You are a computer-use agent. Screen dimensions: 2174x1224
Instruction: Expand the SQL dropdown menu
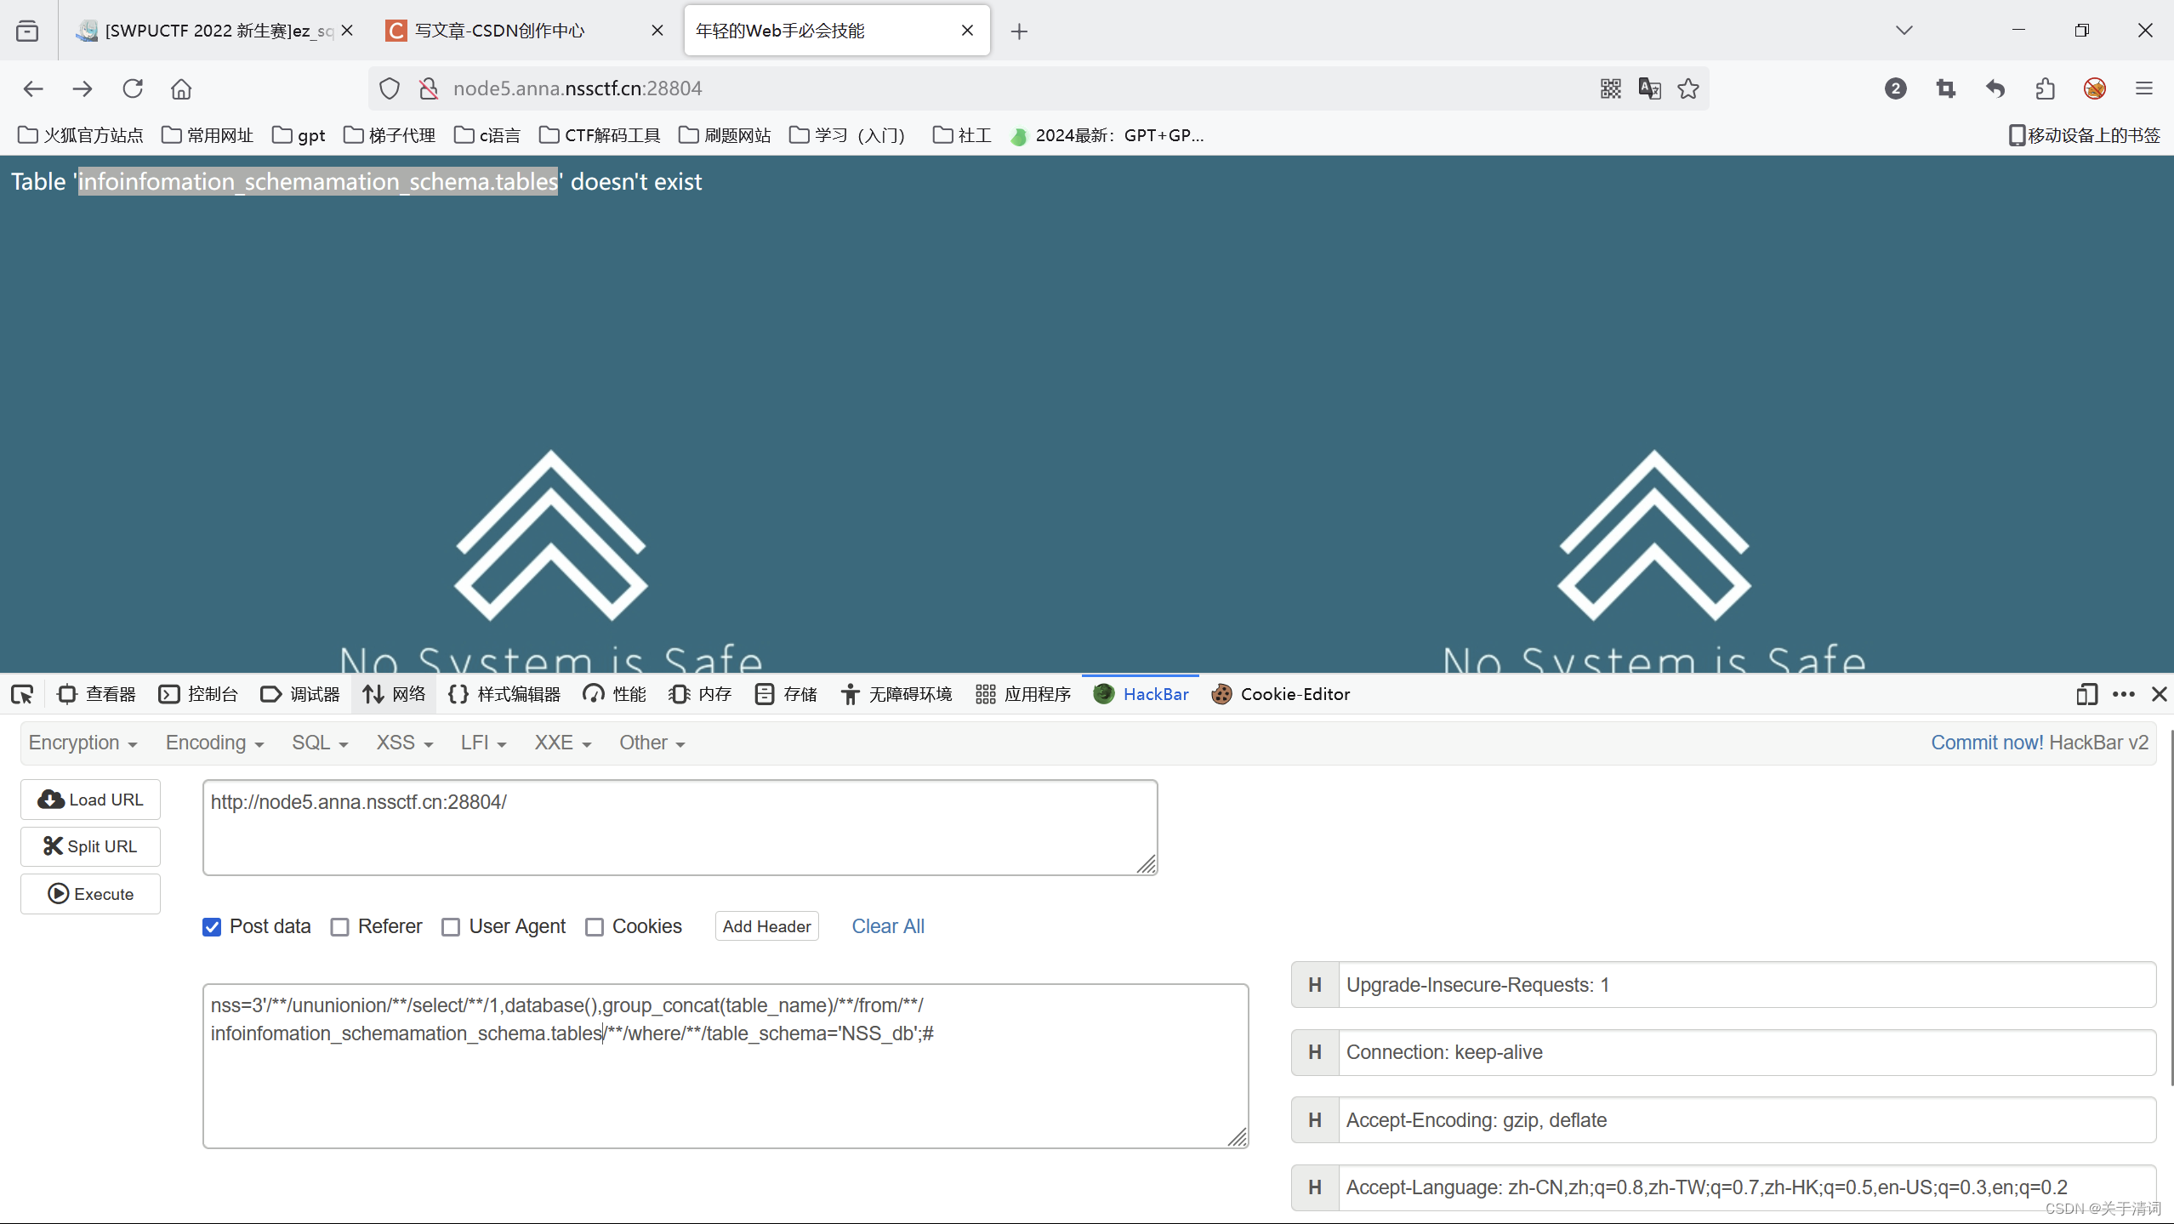[320, 743]
